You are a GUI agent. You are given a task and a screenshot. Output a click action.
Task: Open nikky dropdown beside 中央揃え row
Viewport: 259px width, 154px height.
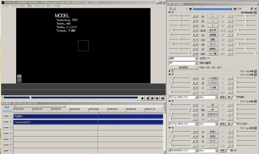click(x=208, y=97)
